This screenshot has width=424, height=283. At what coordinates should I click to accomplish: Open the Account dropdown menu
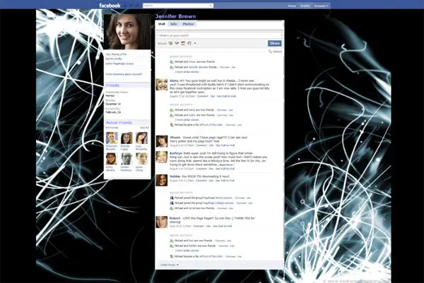point(321,6)
